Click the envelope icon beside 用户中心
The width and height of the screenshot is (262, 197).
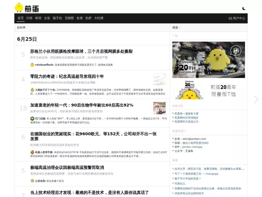coord(230,18)
